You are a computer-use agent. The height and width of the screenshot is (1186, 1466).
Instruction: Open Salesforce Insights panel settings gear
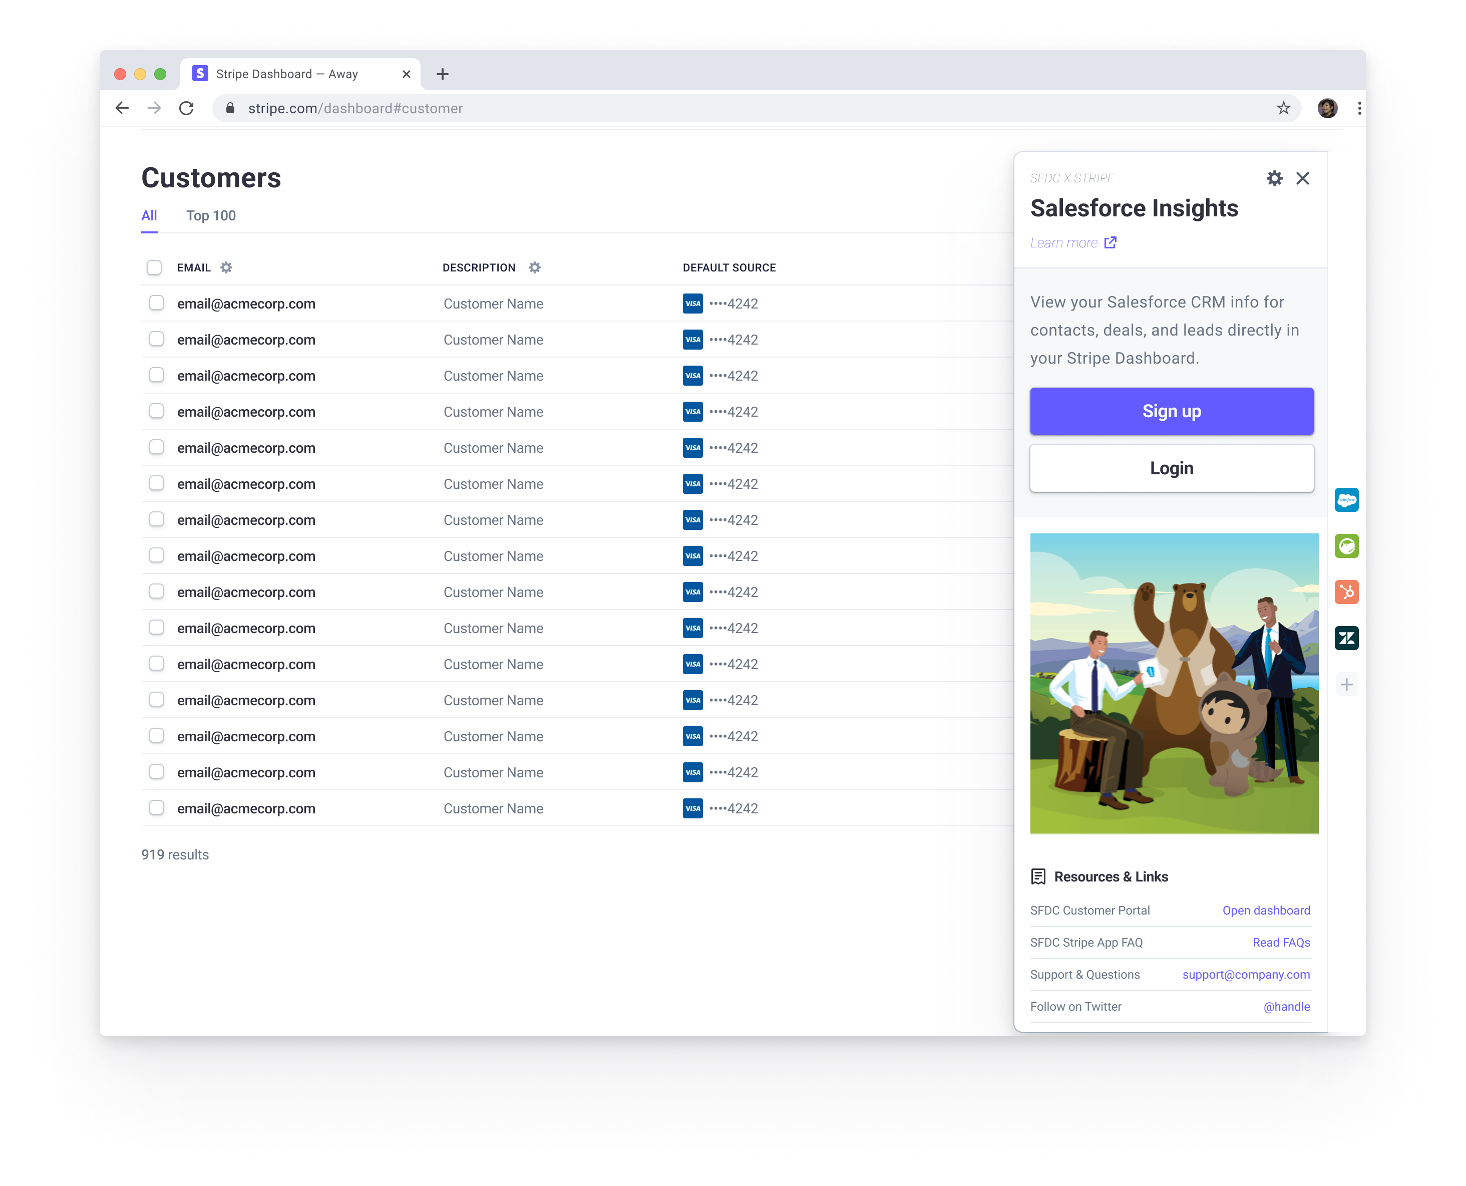(x=1274, y=178)
